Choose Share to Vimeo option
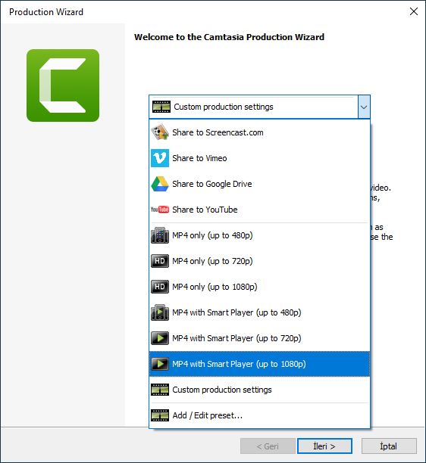Screen dimensions: 426x463 259,158
